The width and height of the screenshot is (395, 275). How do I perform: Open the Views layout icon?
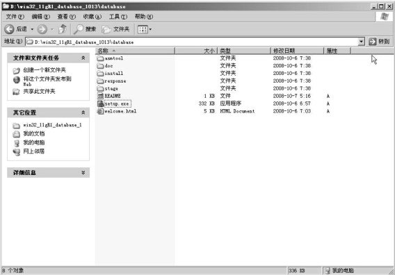(143, 29)
